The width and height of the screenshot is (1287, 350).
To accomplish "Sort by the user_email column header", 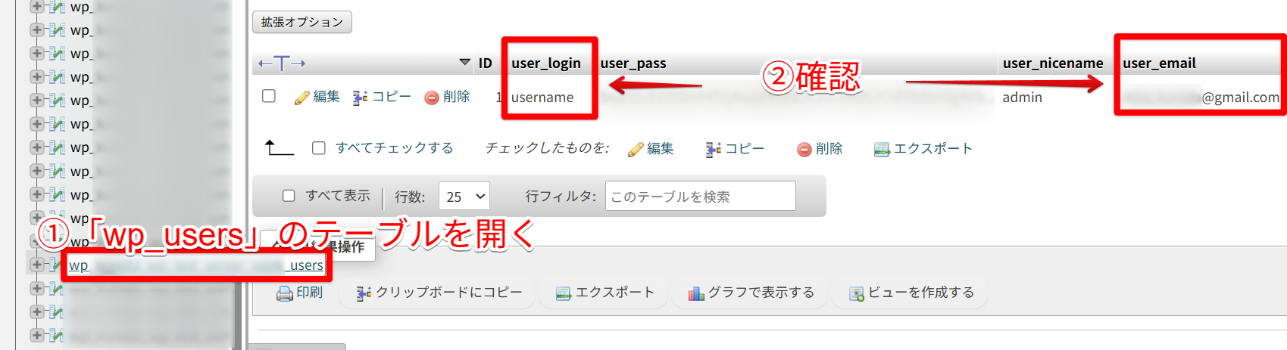I will point(1159,63).
